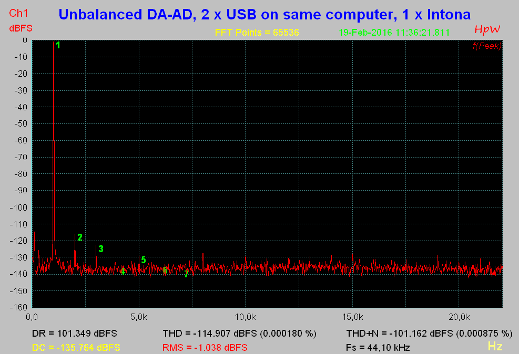Select harmonic marker 4 near noise floor
The width and height of the screenshot is (519, 354).
tap(123, 272)
